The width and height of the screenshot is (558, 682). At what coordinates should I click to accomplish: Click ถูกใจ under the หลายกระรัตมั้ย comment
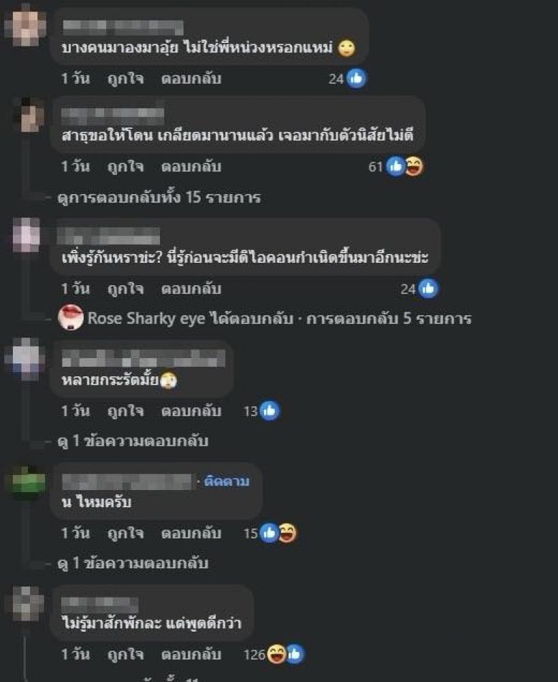tap(126, 411)
